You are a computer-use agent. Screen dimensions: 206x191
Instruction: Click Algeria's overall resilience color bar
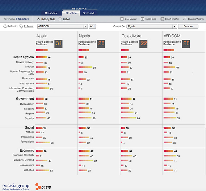42,50
